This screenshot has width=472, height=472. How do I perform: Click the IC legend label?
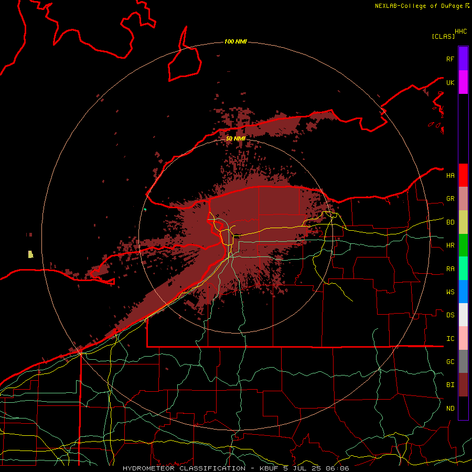(450, 339)
